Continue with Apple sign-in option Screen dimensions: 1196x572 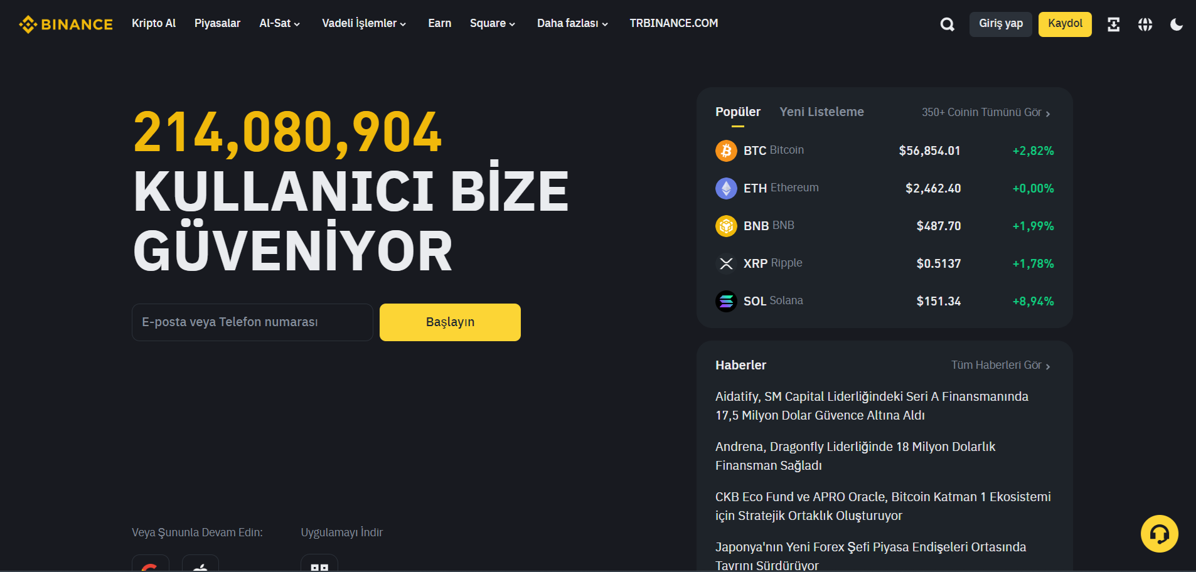click(x=200, y=566)
